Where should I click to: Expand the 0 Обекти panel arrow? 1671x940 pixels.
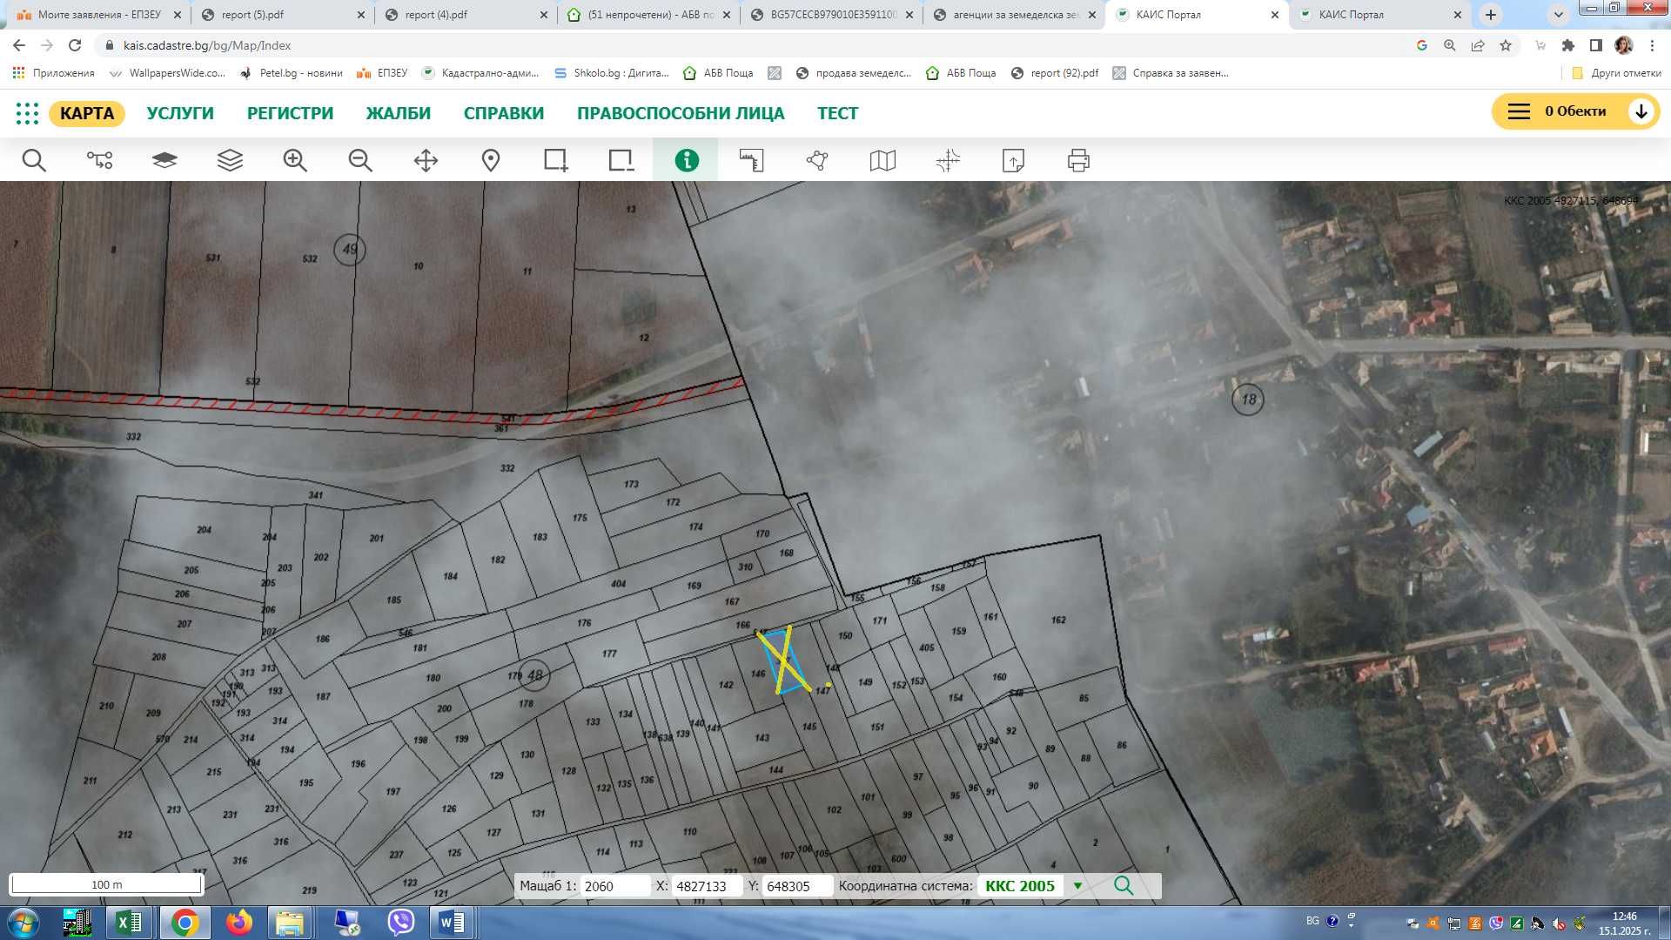[x=1641, y=111]
